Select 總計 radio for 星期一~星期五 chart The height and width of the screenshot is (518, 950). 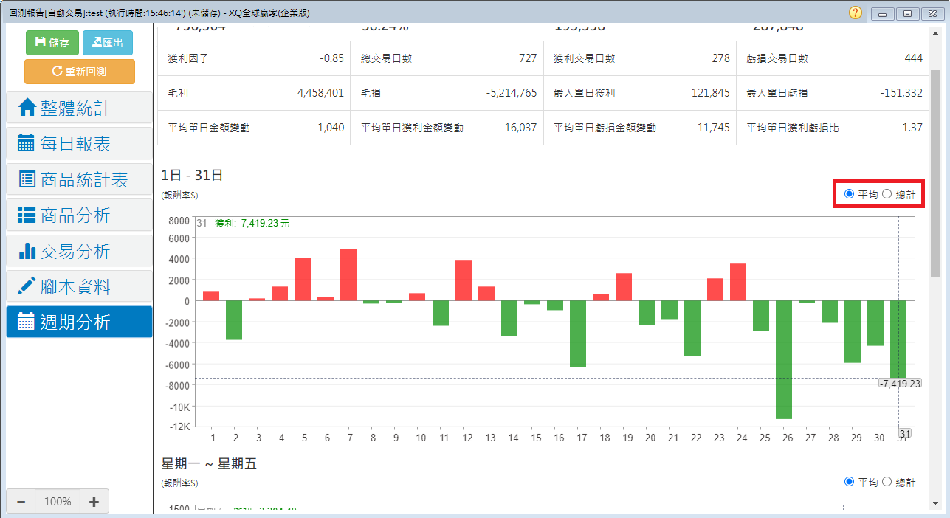887,482
